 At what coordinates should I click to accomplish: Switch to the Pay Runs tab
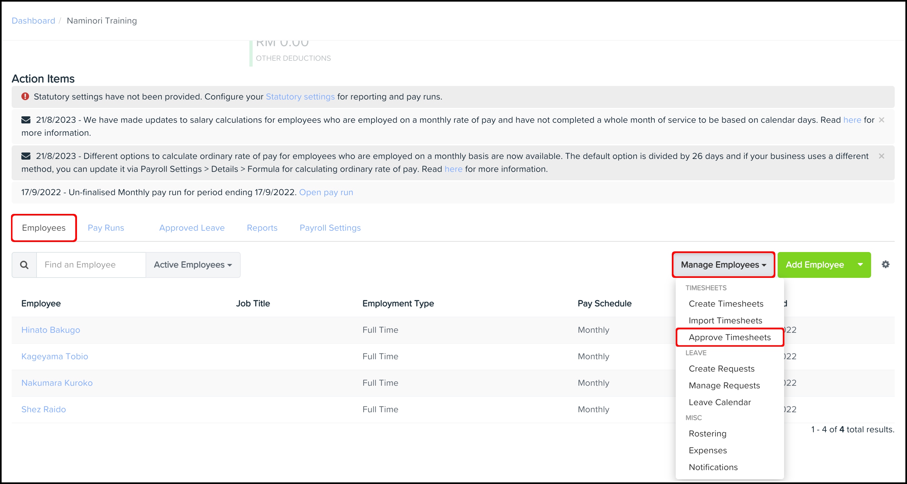point(106,228)
